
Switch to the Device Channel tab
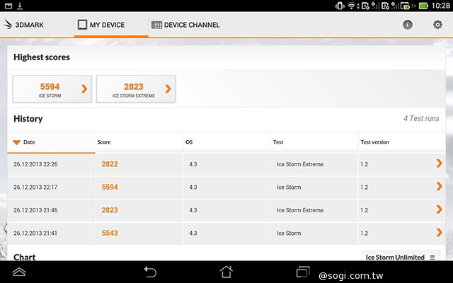[x=185, y=25]
